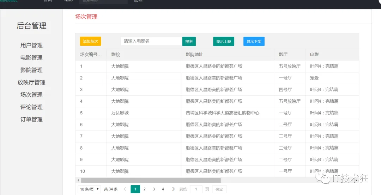Select 场次管理 in the sidebar menu
381x195 pixels.
click(x=31, y=95)
